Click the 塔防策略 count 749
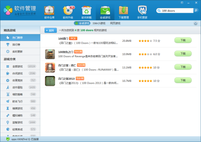This screenshot has width=201, height=142. pos(33,94)
